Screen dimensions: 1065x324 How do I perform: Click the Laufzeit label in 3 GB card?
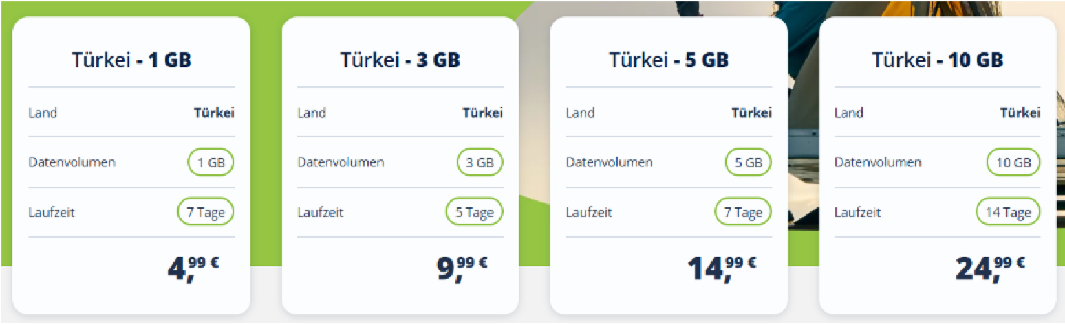[x=320, y=212]
